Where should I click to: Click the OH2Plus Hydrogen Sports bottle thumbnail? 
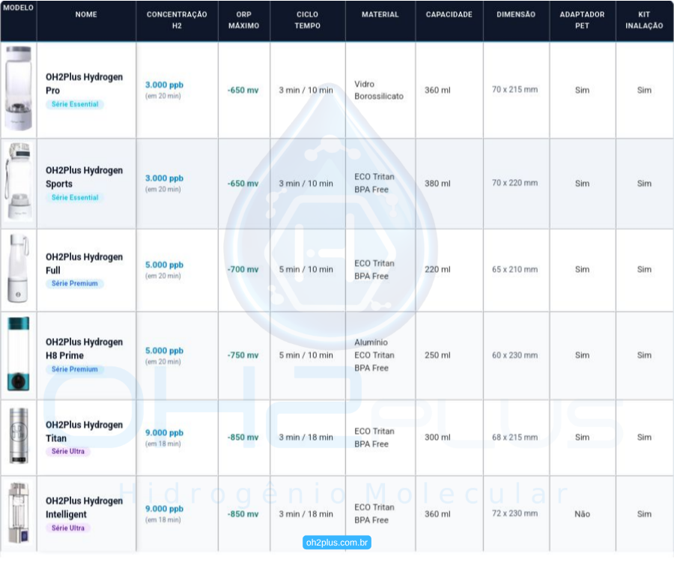tap(19, 182)
